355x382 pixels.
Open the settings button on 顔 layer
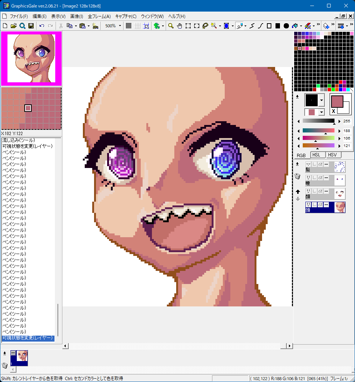326,191
